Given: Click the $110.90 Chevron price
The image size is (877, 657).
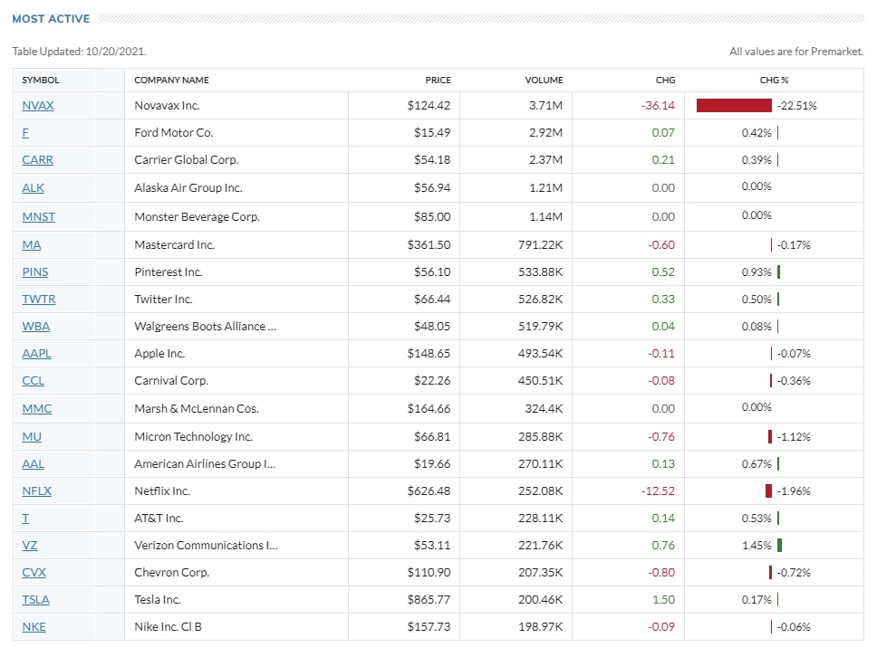Looking at the screenshot, I should [429, 573].
